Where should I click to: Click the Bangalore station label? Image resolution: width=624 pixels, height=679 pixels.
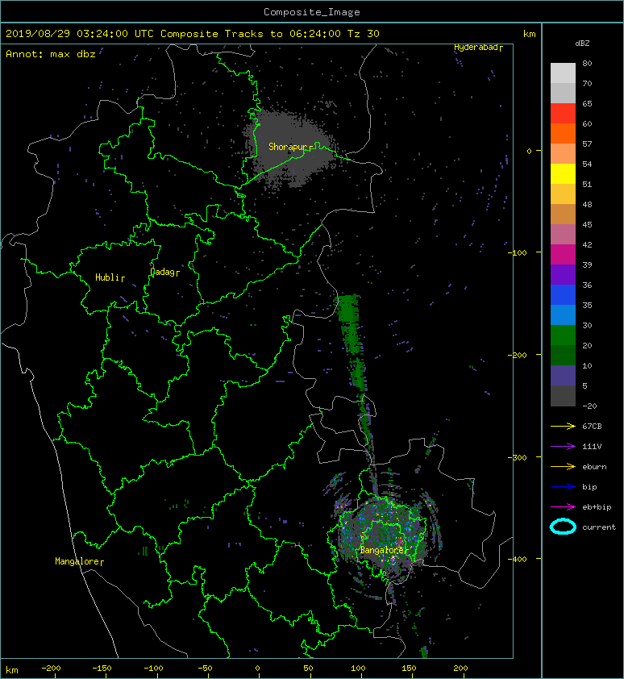click(x=383, y=550)
